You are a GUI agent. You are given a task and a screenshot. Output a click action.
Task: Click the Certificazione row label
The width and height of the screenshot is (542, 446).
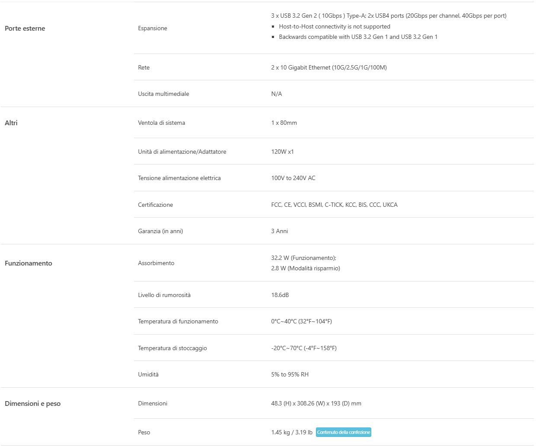pyautogui.click(x=155, y=205)
